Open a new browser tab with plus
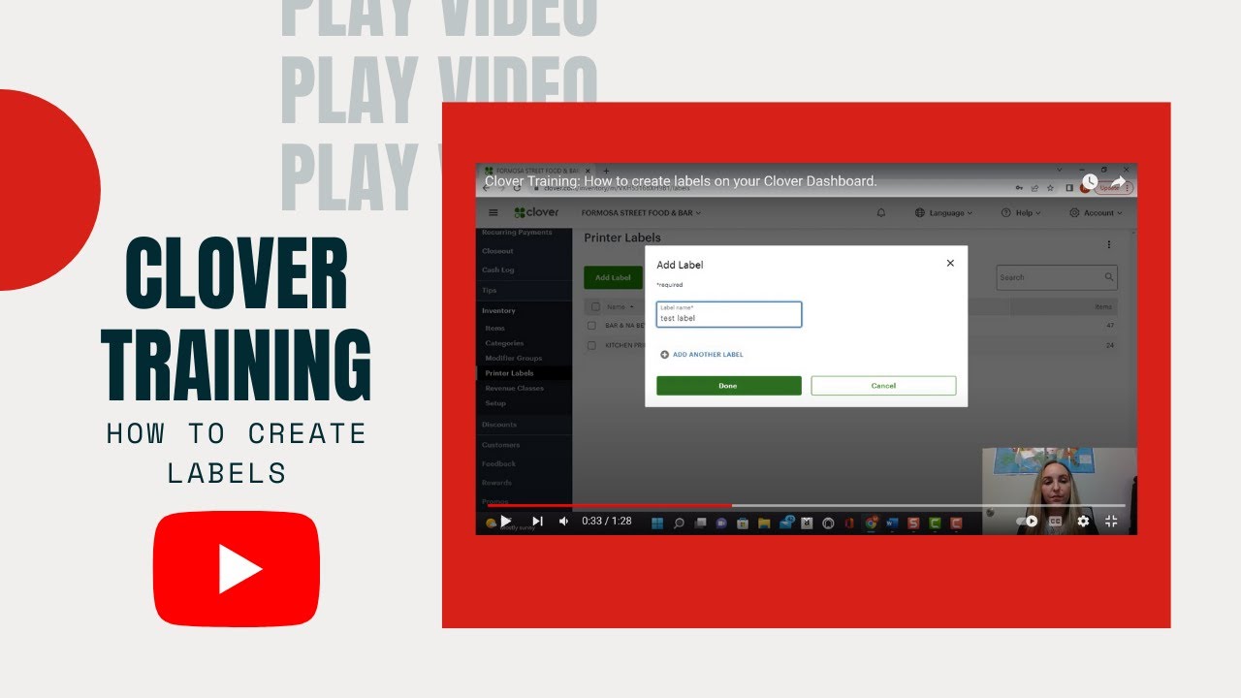Viewport: 1241px width, 698px height. tap(606, 171)
